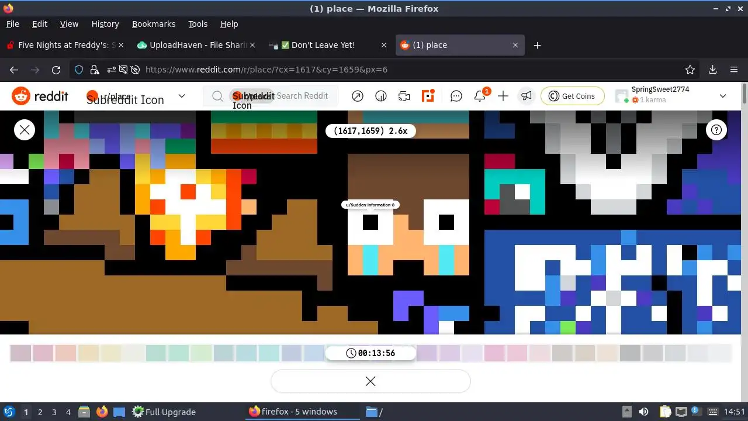Switch to workspace 3

pyautogui.click(x=54, y=412)
